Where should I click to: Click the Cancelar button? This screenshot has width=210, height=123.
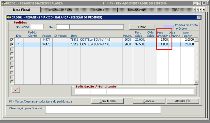149,101
